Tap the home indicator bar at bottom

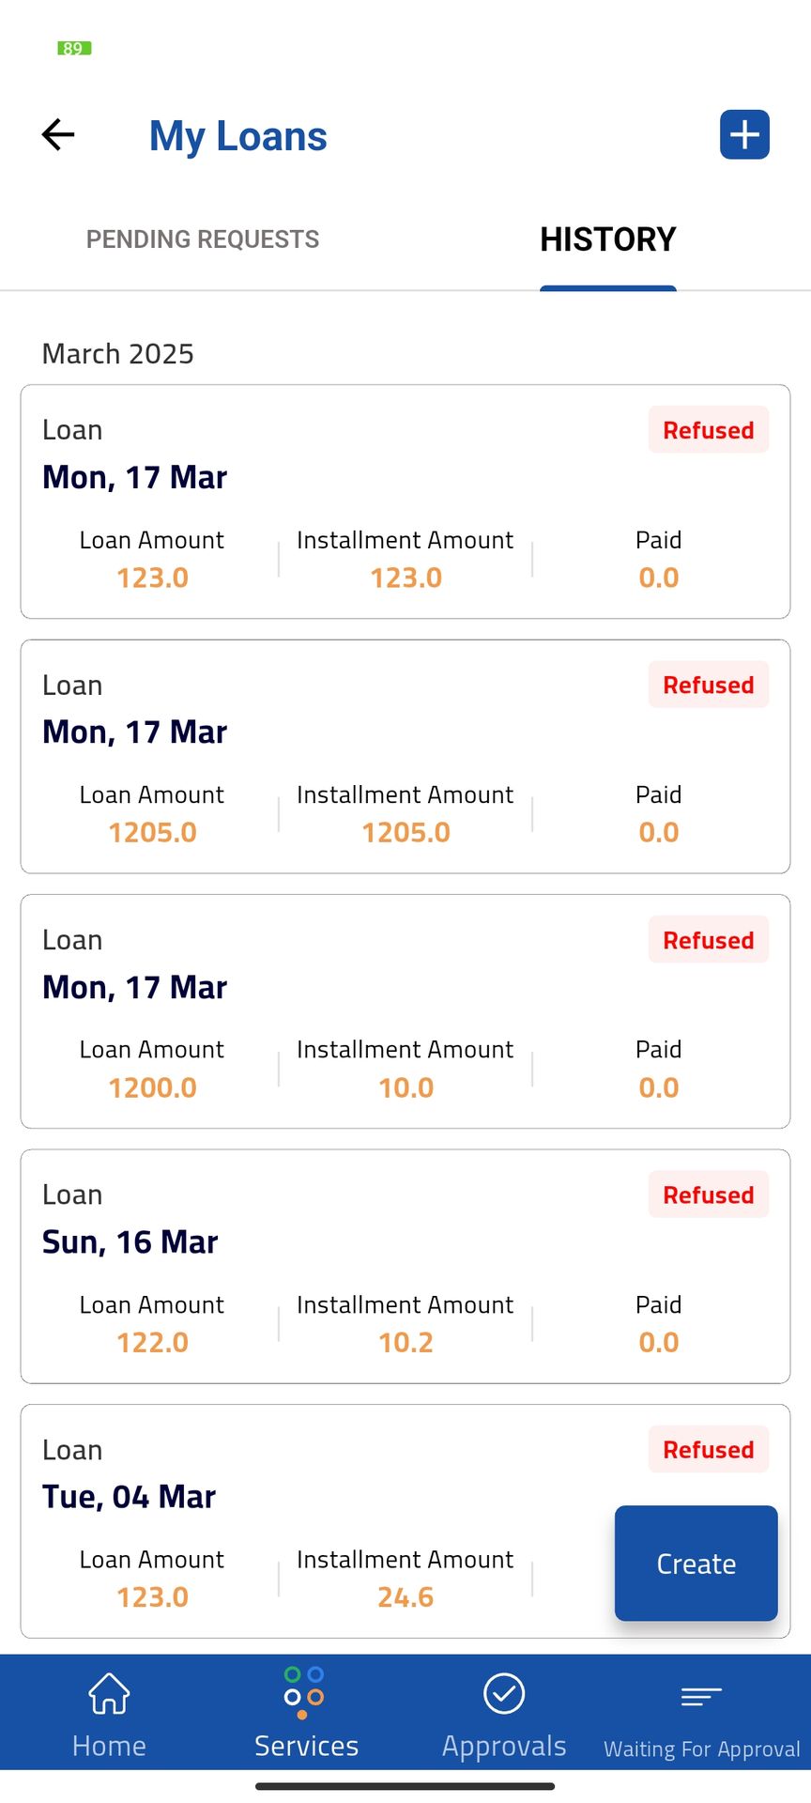(405, 1786)
